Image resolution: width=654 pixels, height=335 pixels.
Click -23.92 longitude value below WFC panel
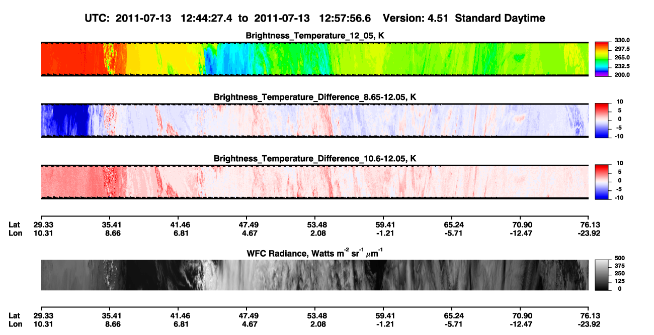tap(591, 324)
